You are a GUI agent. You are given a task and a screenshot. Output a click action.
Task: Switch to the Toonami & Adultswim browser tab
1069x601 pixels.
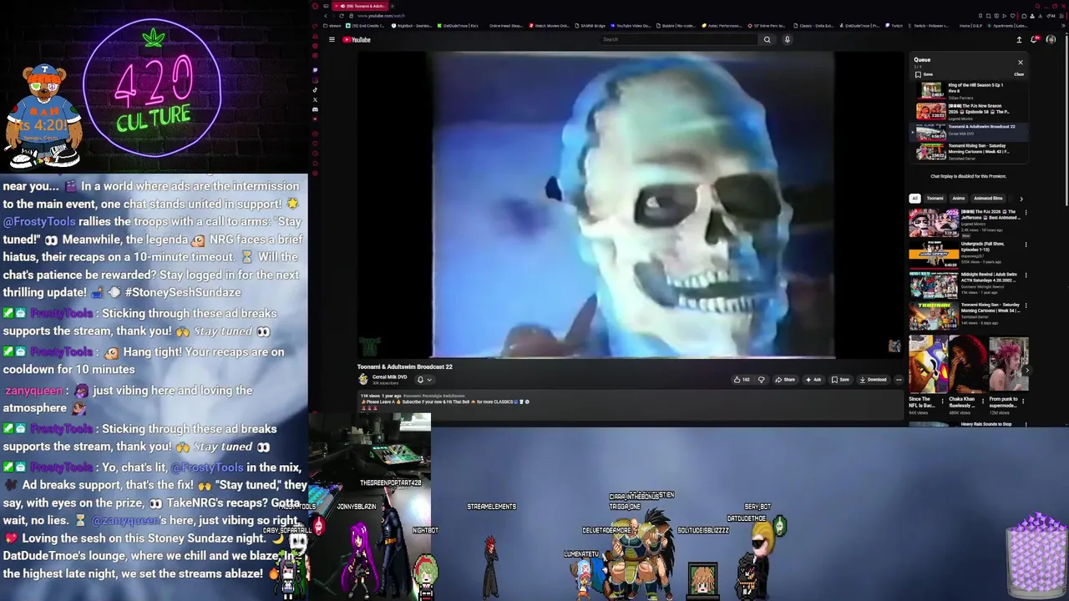(360, 6)
